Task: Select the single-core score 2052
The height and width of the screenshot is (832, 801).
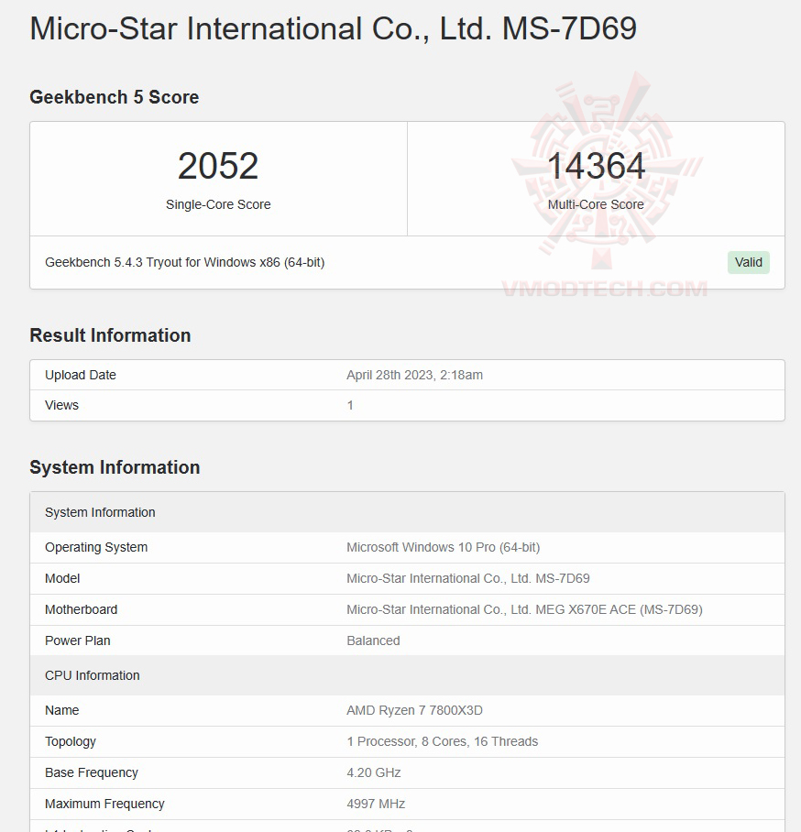Action: pyautogui.click(x=218, y=166)
